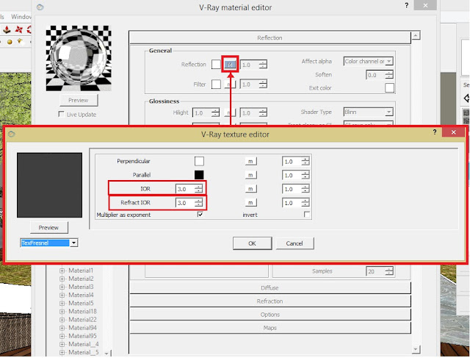Expand the Refraction rollout
The width and height of the screenshot is (470, 358).
[270, 301]
